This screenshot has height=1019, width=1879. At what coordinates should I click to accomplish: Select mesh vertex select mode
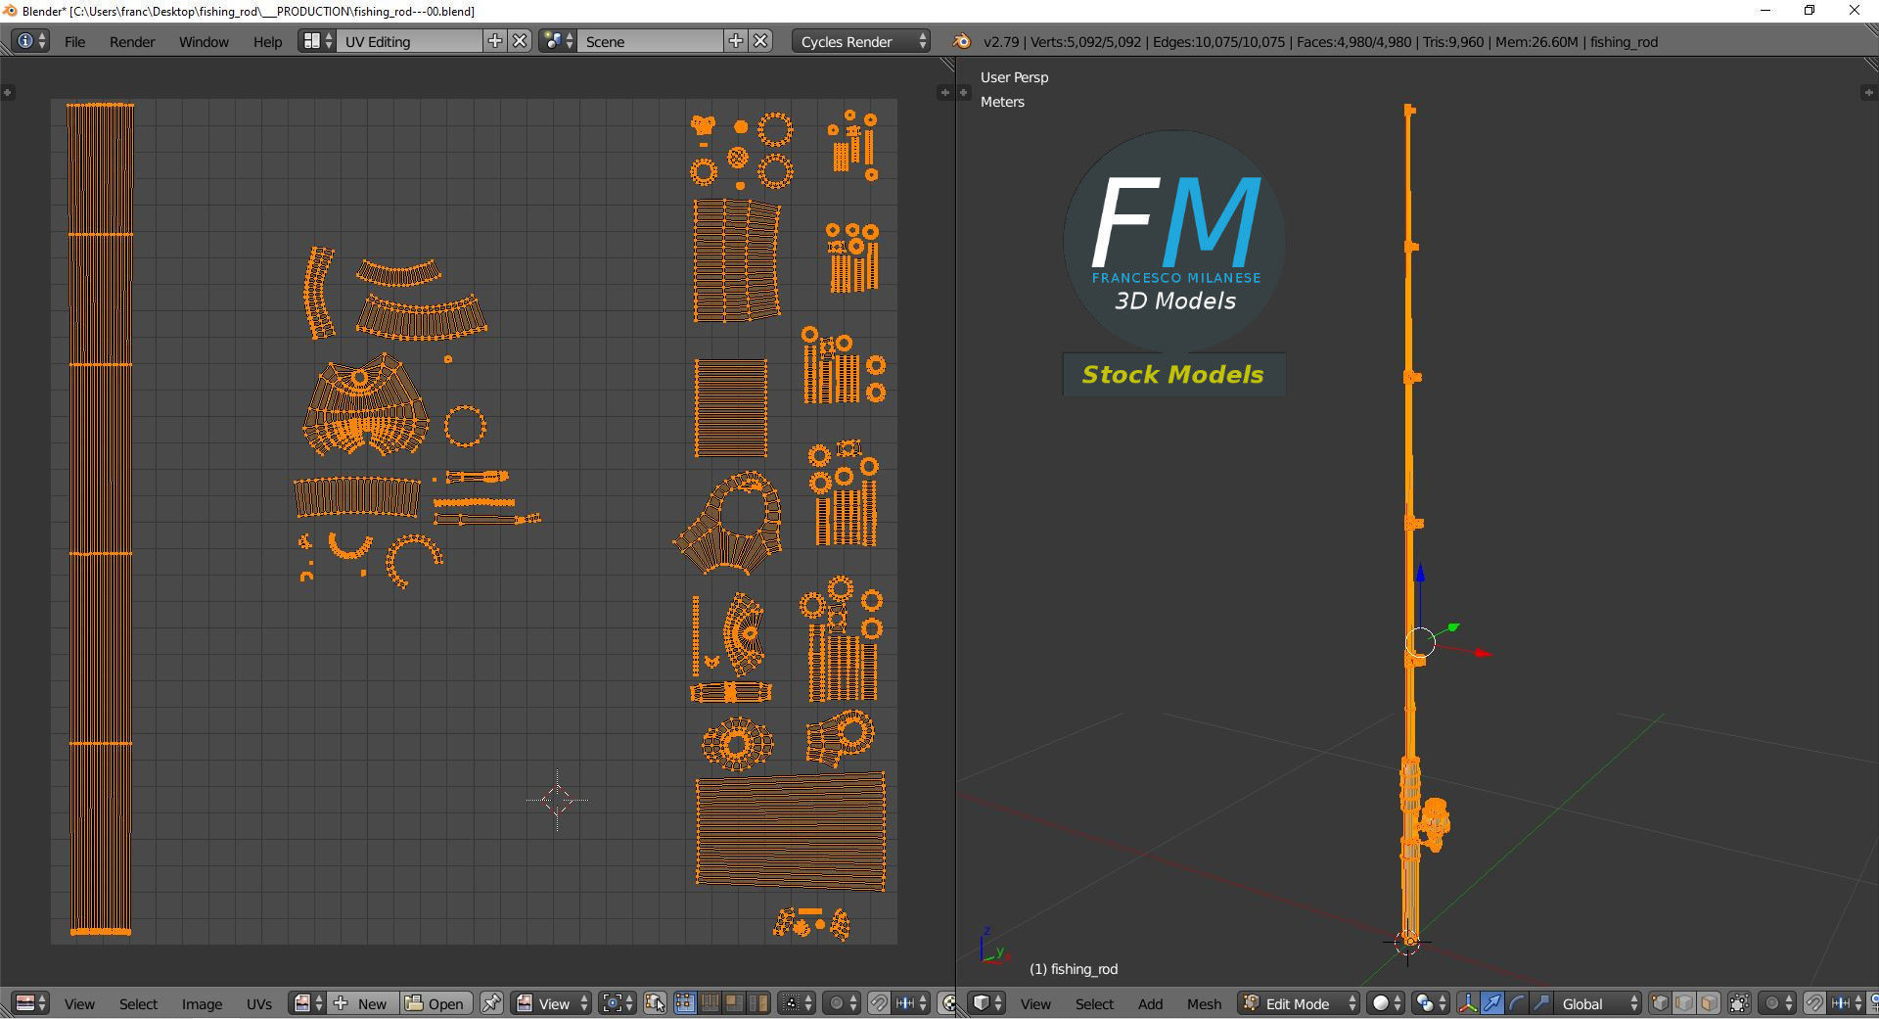[1661, 1003]
